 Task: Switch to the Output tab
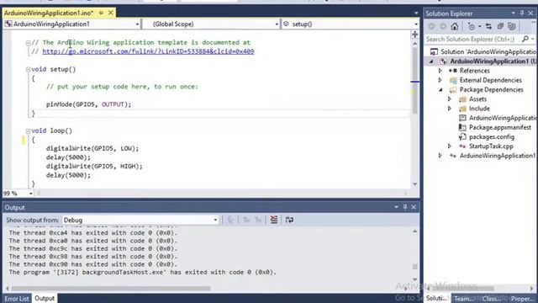click(45, 298)
